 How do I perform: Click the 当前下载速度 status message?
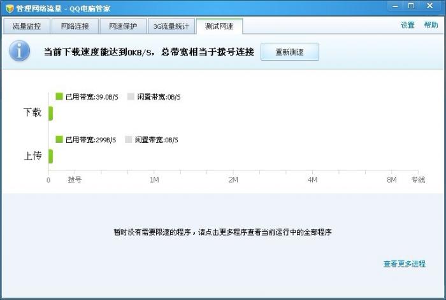pos(149,52)
